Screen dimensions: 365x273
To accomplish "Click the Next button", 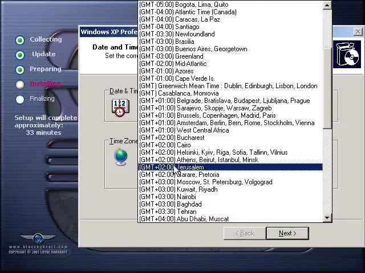I will point(287,233).
